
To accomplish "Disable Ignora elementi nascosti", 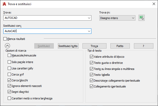I will pyautogui.click(x=9, y=86).
